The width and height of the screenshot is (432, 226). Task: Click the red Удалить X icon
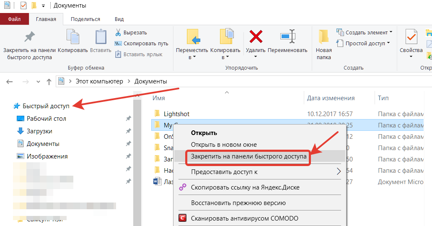(x=256, y=37)
